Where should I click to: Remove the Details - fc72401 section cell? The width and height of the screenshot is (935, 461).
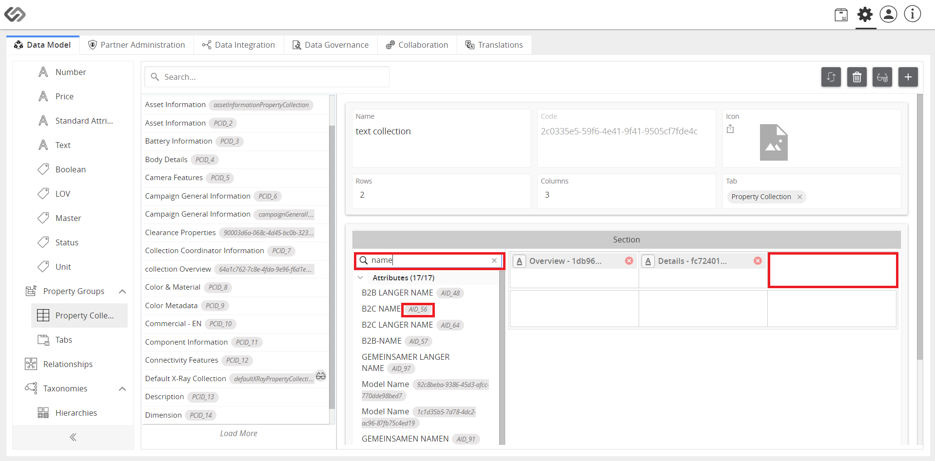pyautogui.click(x=758, y=261)
